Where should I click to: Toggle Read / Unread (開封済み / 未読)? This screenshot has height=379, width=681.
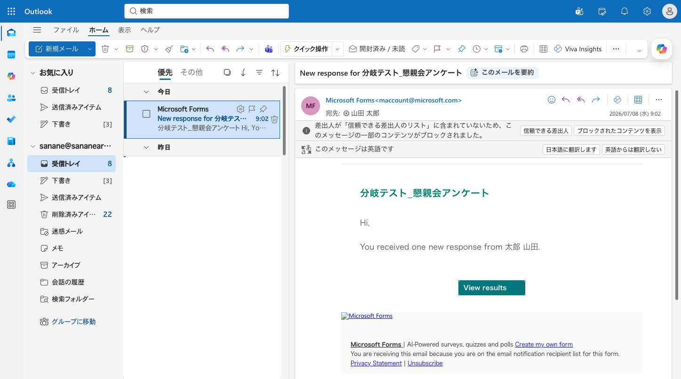(377, 49)
